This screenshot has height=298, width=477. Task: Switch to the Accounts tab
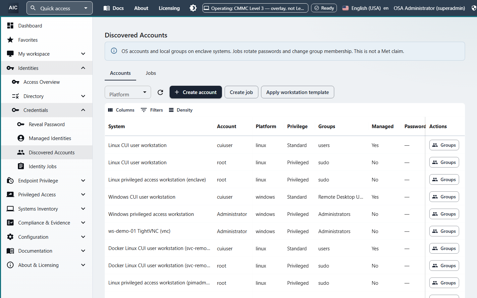[120, 73]
